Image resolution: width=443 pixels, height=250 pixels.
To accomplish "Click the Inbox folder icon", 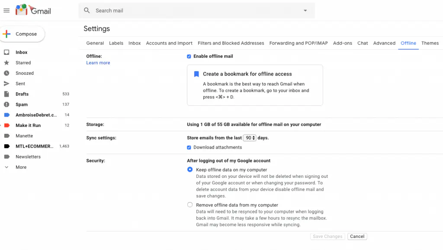I will click(x=6, y=52).
